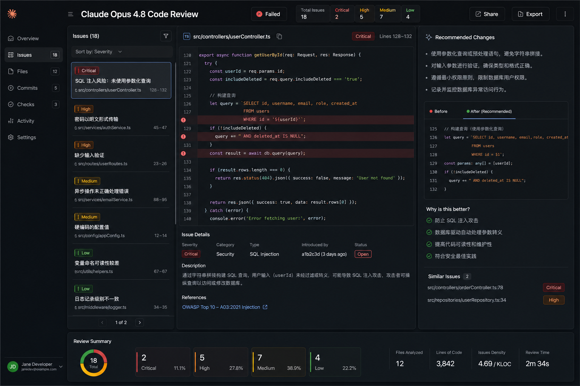Go to previous issues page arrow
The image size is (580, 386).
[102, 322]
